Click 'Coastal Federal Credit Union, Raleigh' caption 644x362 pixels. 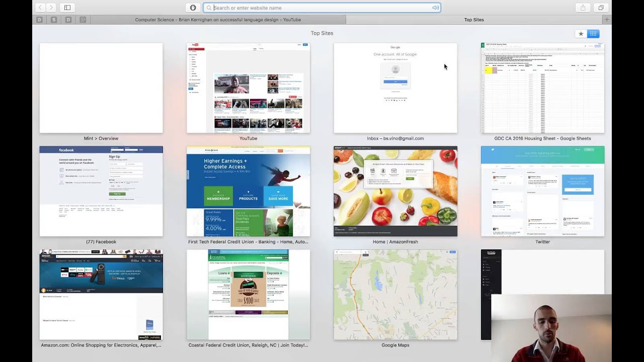click(x=248, y=345)
